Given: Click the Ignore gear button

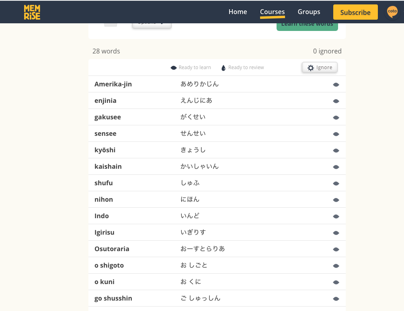Looking at the screenshot, I should tap(320, 68).
